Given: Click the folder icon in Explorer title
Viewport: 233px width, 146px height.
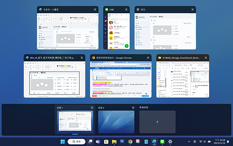Looking at the screenshot, I should [160, 58].
